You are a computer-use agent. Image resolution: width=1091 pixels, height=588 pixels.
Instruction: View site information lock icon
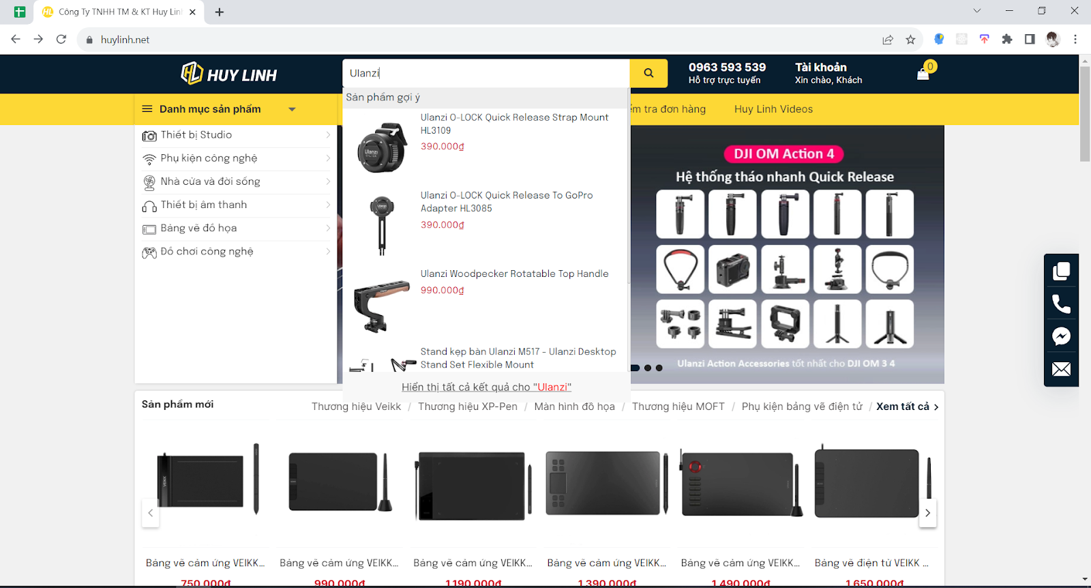[89, 40]
